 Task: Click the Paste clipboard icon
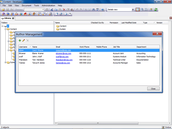(60, 10)
